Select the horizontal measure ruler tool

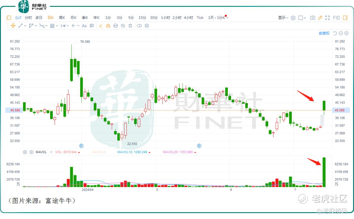63,26
